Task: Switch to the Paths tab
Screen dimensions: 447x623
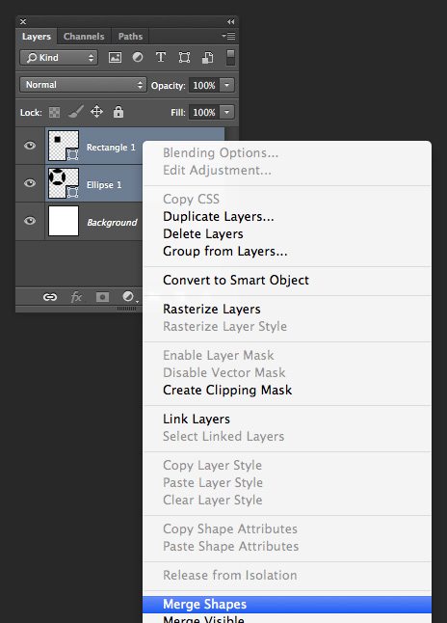Action: click(x=130, y=36)
